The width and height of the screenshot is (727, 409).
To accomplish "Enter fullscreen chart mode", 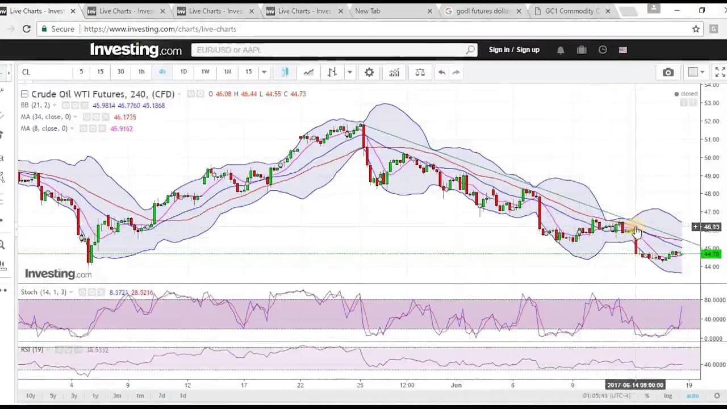I will pyautogui.click(x=720, y=72).
